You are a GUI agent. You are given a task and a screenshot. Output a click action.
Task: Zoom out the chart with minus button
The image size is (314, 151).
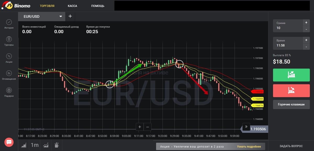click(x=148, y=127)
